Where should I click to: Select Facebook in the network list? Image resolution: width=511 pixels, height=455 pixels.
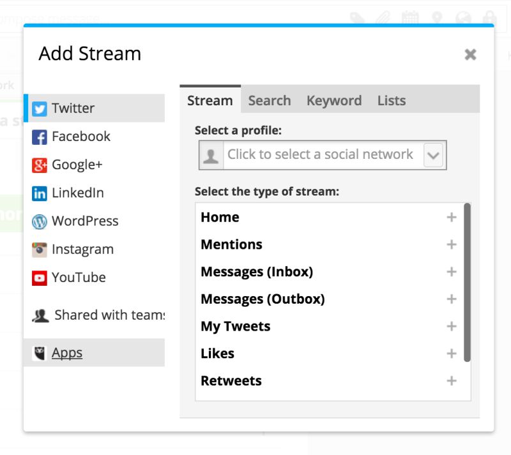[94, 137]
